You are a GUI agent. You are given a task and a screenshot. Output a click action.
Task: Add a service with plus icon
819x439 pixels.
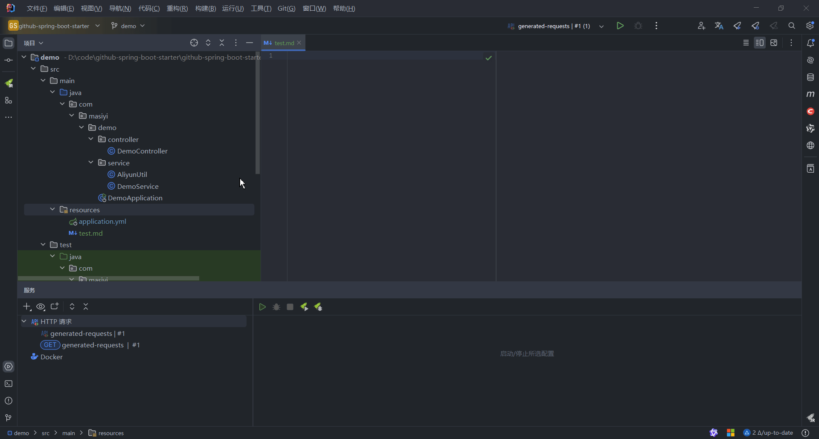[x=27, y=307]
